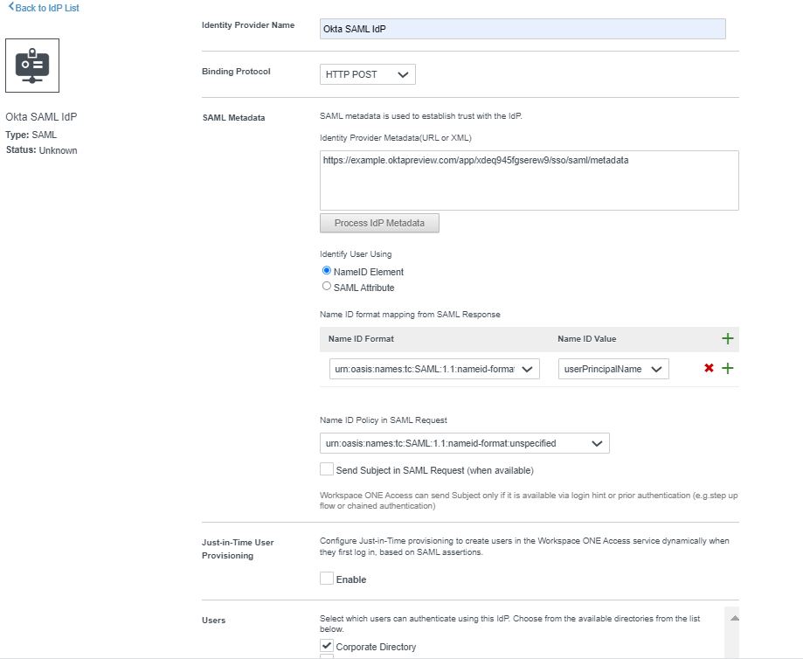This screenshot has width=803, height=659.
Task: Click the back arrow next to Back to IdP List
Action: (x=10, y=7)
